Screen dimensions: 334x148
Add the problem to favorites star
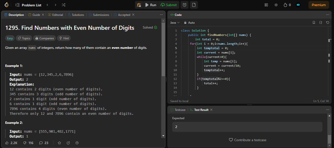click(59, 143)
